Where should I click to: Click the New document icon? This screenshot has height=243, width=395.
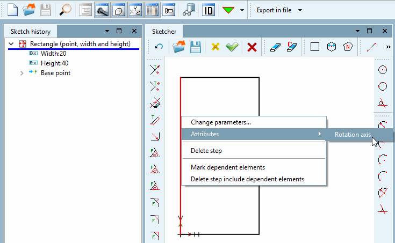point(12,10)
